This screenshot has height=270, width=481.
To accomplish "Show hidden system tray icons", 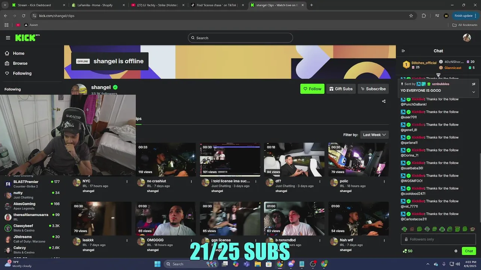I will [x=428, y=264].
